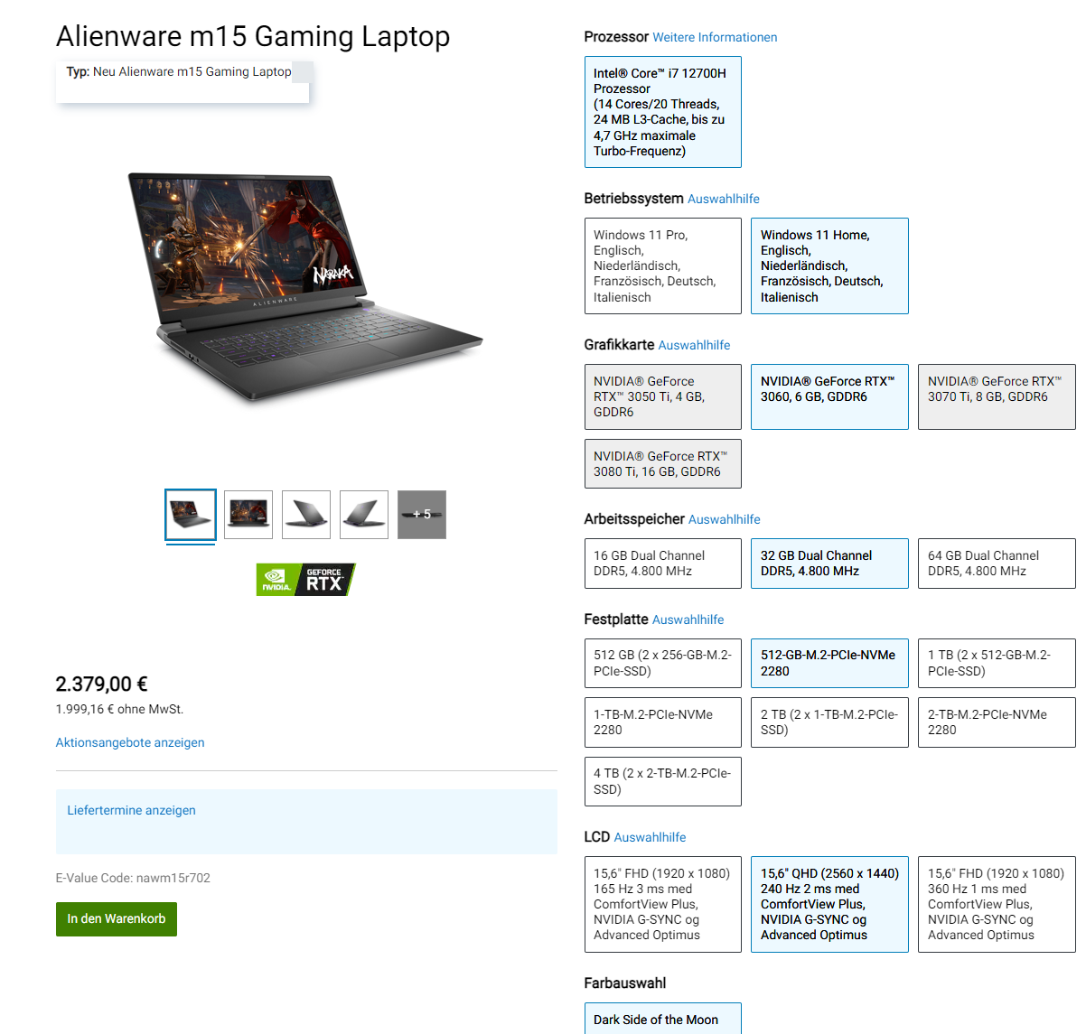Open Auswahlhilfe beside Grafikkarte
This screenshot has height=1034, width=1086.
click(694, 345)
